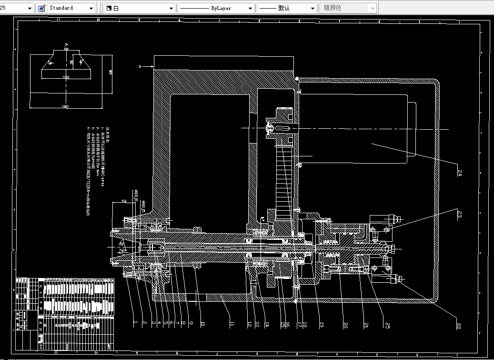Select the 7:24 taper annotation

click(122, 250)
